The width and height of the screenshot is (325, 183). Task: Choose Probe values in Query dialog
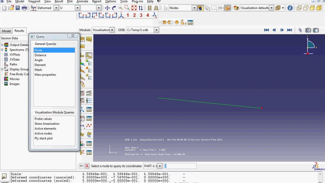tap(43, 119)
